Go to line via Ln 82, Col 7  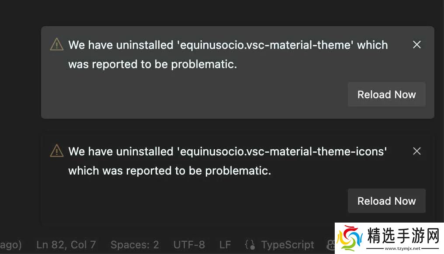click(66, 245)
